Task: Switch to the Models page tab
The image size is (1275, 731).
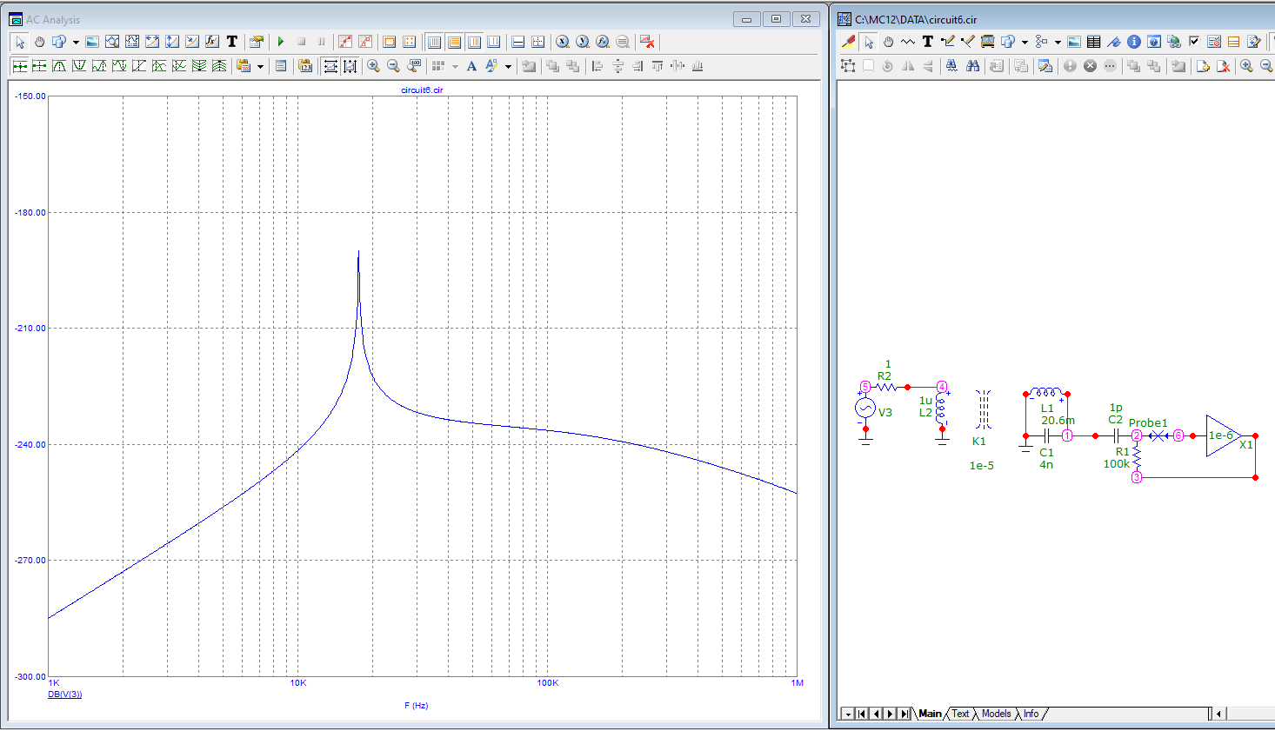Action: (x=997, y=714)
